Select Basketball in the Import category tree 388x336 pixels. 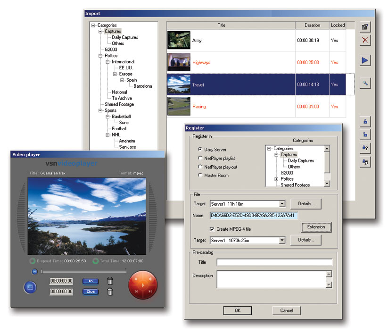point(121,117)
